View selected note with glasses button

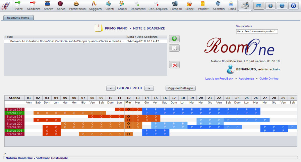pyautogui.click(x=174, y=48)
